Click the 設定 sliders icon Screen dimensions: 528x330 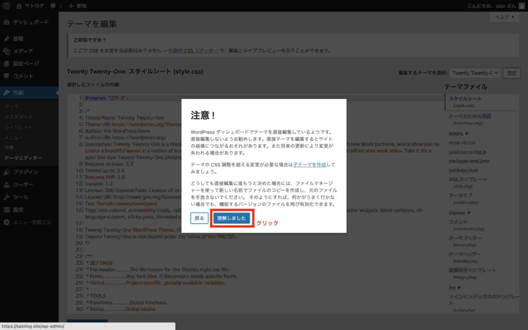6,210
